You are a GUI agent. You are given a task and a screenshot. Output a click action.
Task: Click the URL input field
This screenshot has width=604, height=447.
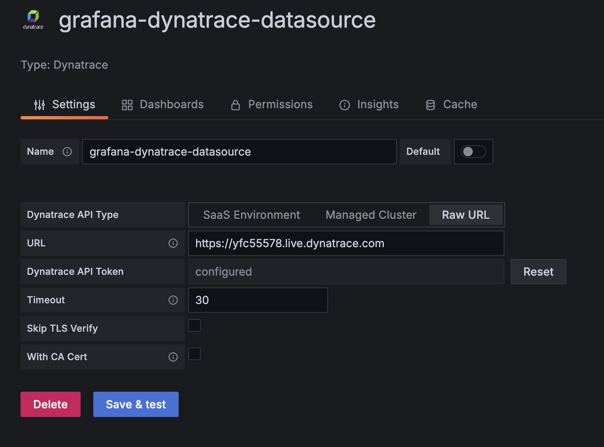click(346, 243)
